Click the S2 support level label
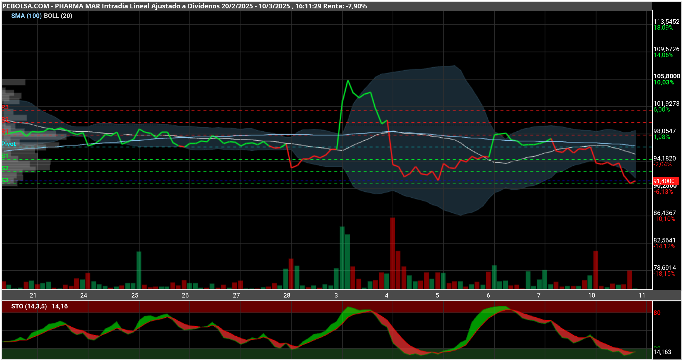 (x=5, y=168)
